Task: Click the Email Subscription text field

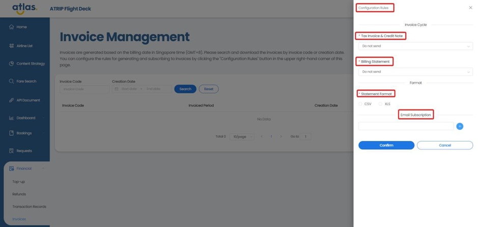Action: pyautogui.click(x=406, y=126)
